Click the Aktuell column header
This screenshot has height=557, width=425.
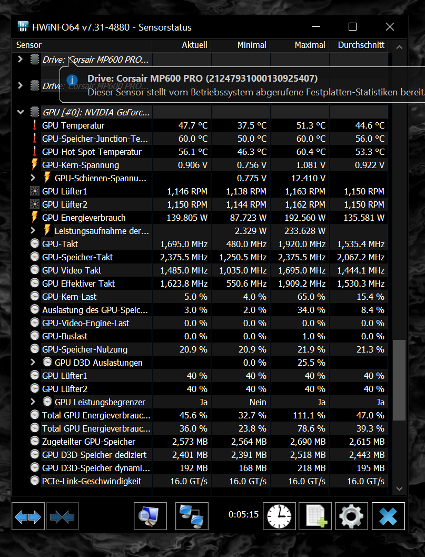[182, 45]
